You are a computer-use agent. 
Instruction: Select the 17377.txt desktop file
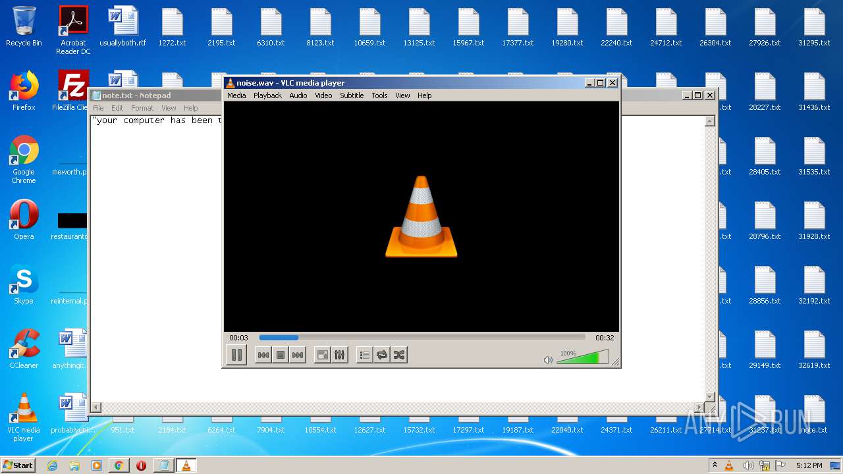pos(518,26)
